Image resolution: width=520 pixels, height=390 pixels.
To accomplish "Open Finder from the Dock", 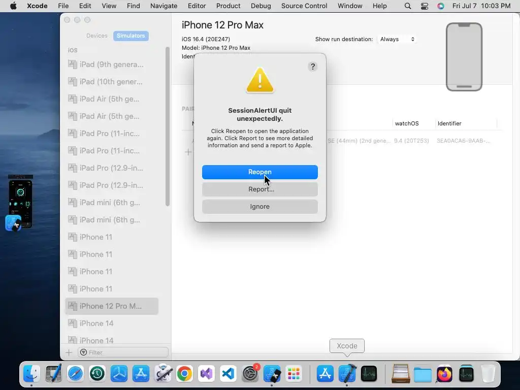I will (31, 374).
